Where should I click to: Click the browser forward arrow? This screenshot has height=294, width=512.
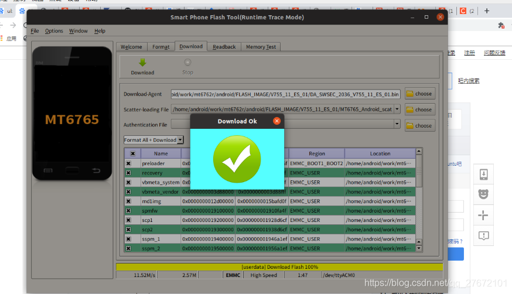[13, 25]
